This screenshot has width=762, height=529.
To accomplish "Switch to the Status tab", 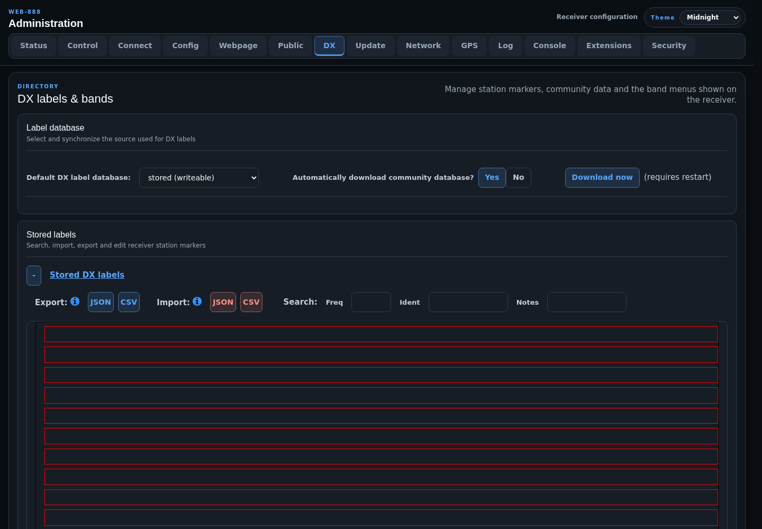I will click(34, 46).
